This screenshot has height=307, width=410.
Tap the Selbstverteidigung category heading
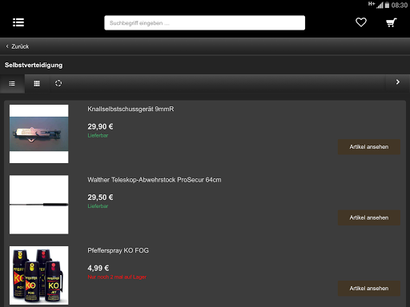coord(34,66)
